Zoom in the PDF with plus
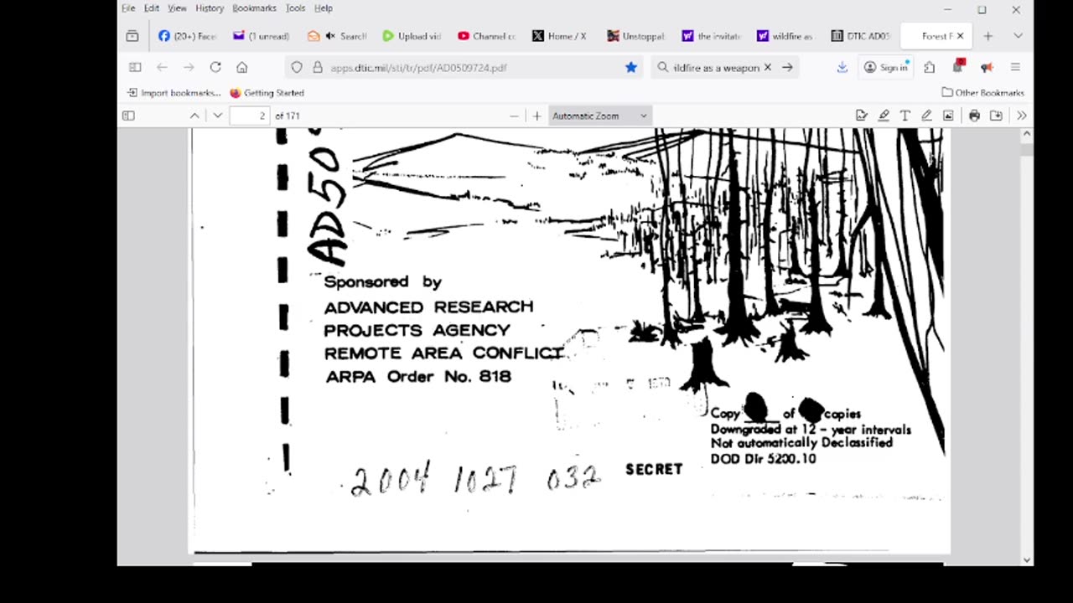This screenshot has height=603, width=1073. [x=536, y=116]
